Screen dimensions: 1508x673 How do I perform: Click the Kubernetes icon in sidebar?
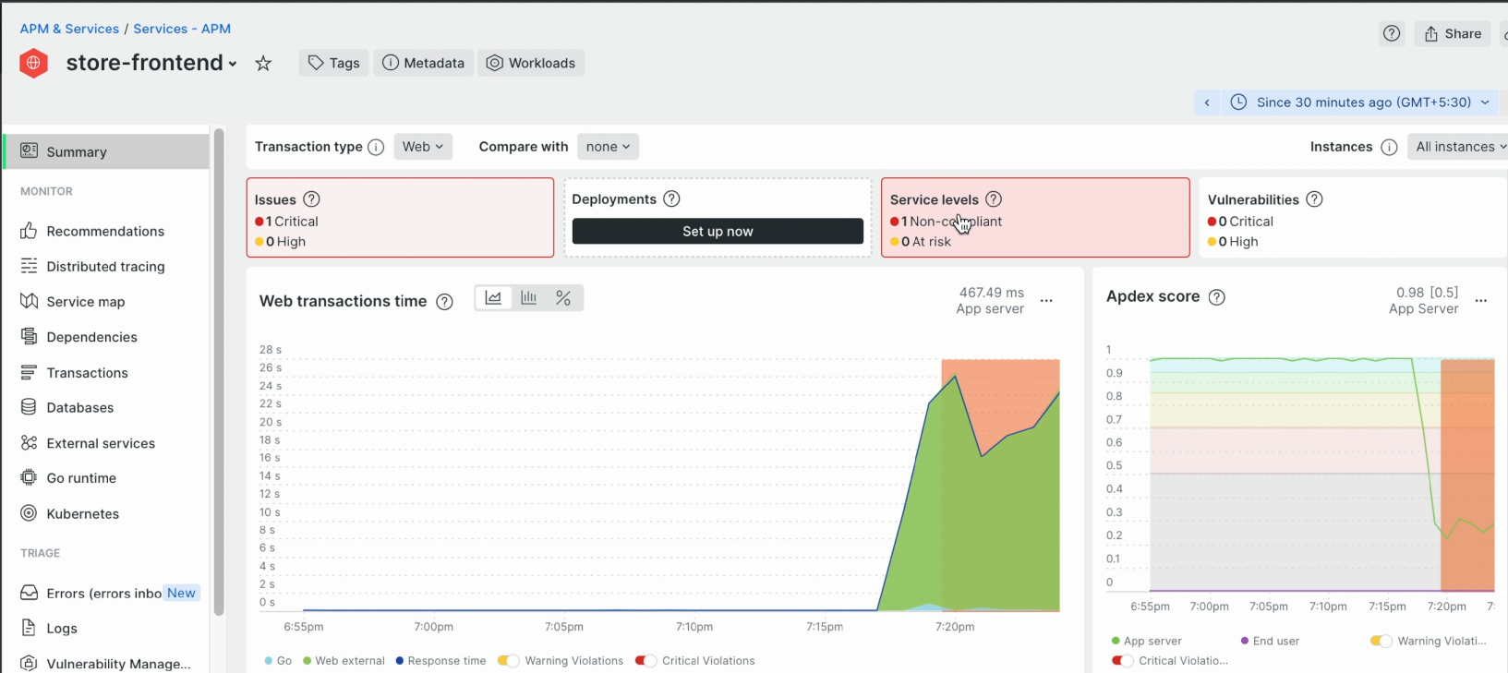tap(29, 513)
